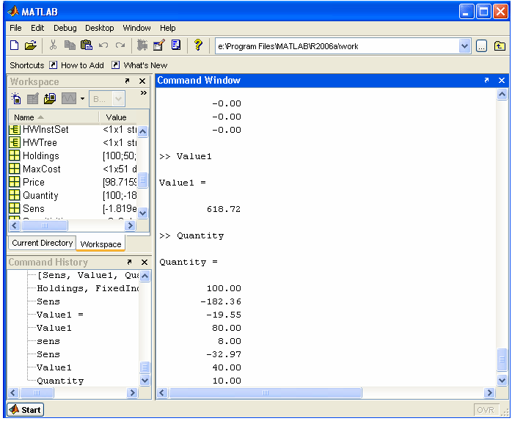Open GUIDE from toolbar icon
The height and width of the screenshot is (421, 512).
[159, 45]
